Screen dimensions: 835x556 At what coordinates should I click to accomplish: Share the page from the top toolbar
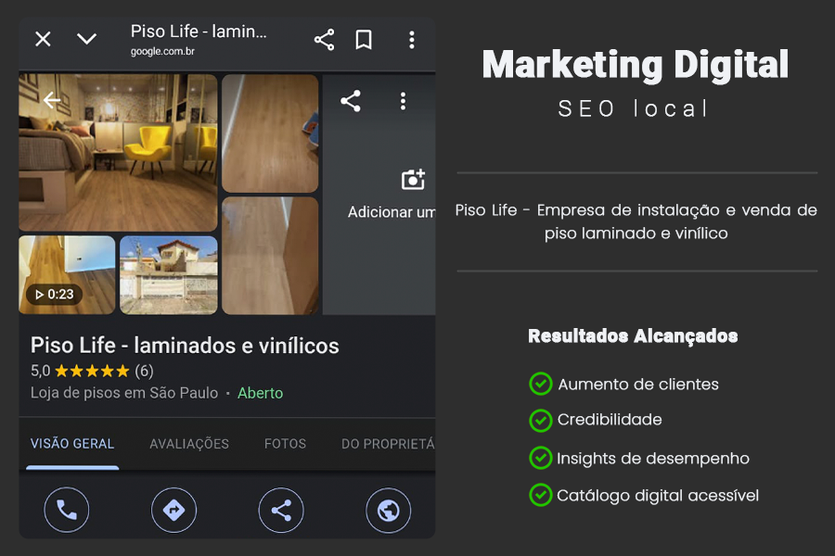(x=324, y=40)
